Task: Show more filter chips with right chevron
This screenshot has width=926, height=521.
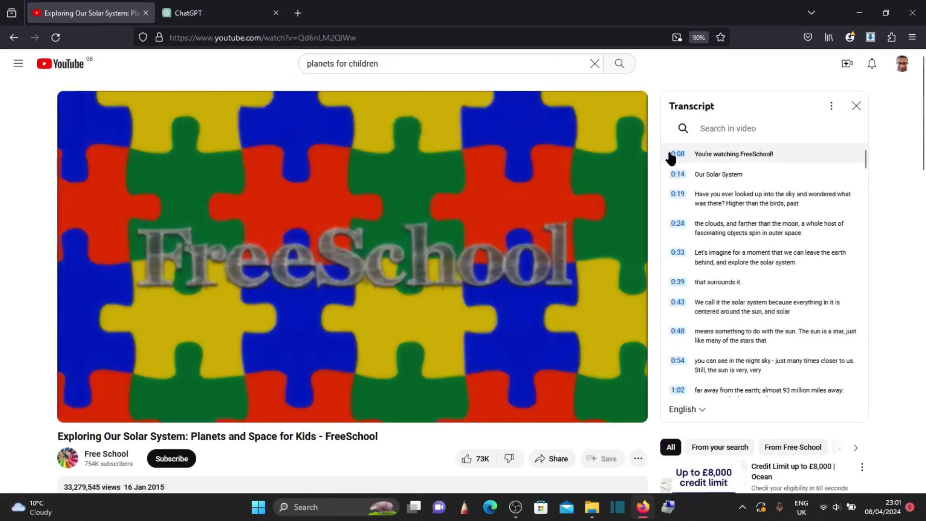Action: pos(856,448)
